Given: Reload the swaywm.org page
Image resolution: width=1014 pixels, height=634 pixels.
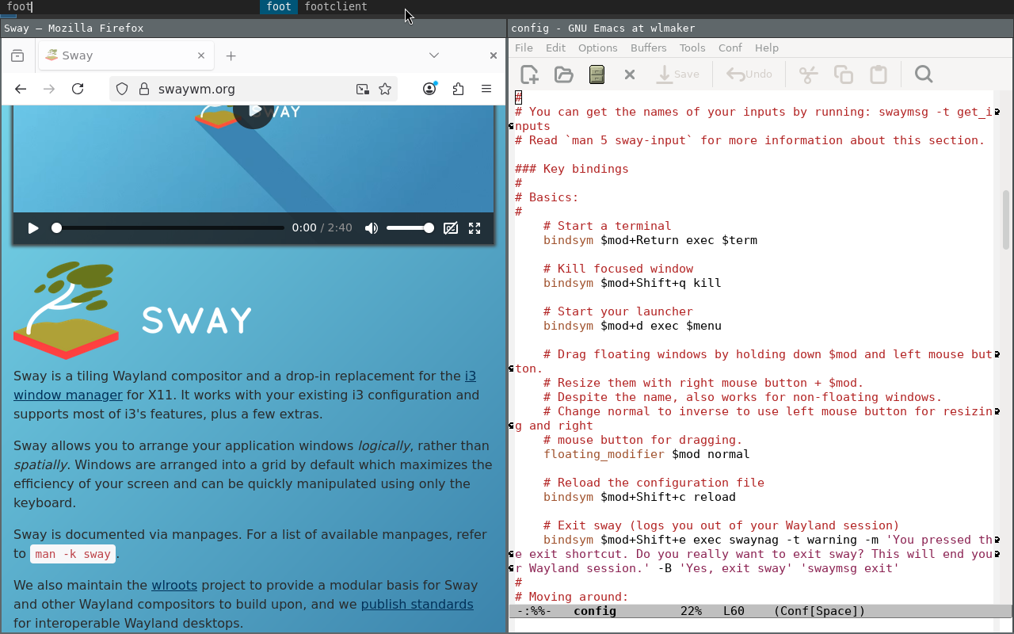Looking at the screenshot, I should pos(78,89).
